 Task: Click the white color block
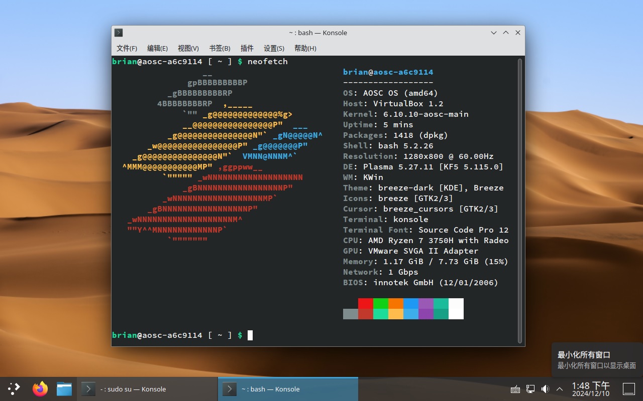pyautogui.click(x=456, y=308)
